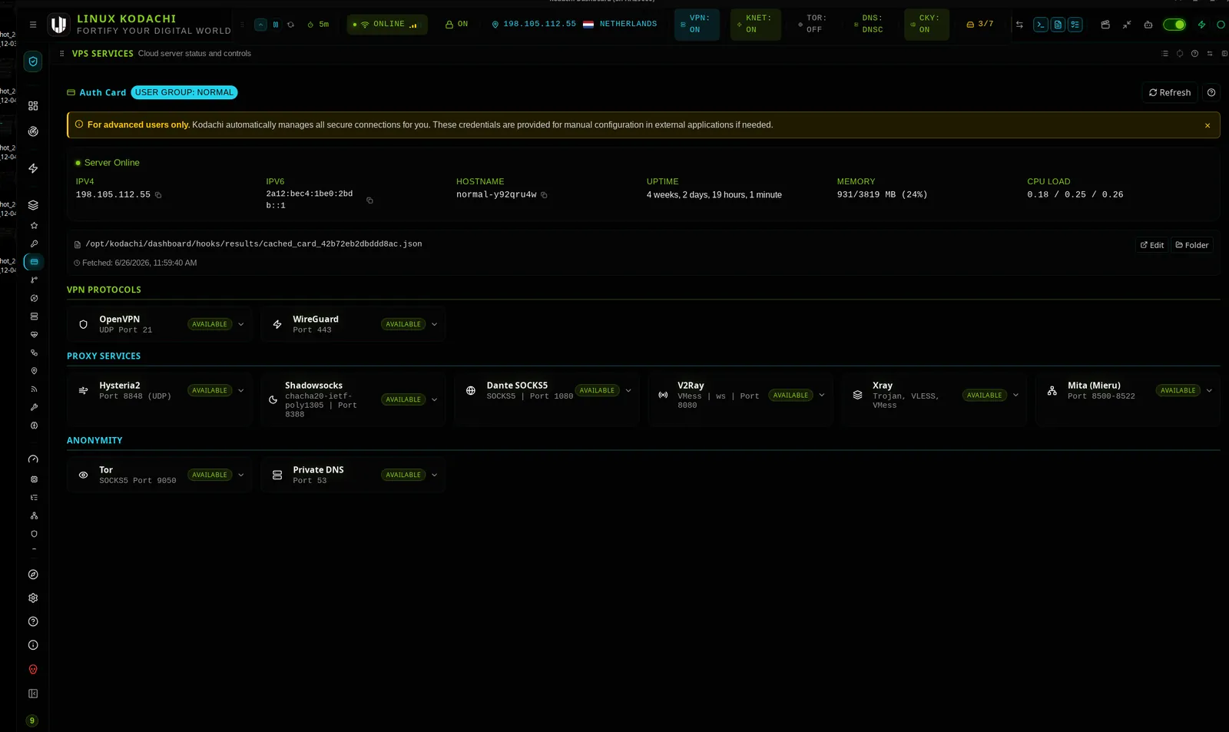Screen dimensions: 1229x732
Task: Pause auto-refresh with the pause button
Action: [276, 25]
